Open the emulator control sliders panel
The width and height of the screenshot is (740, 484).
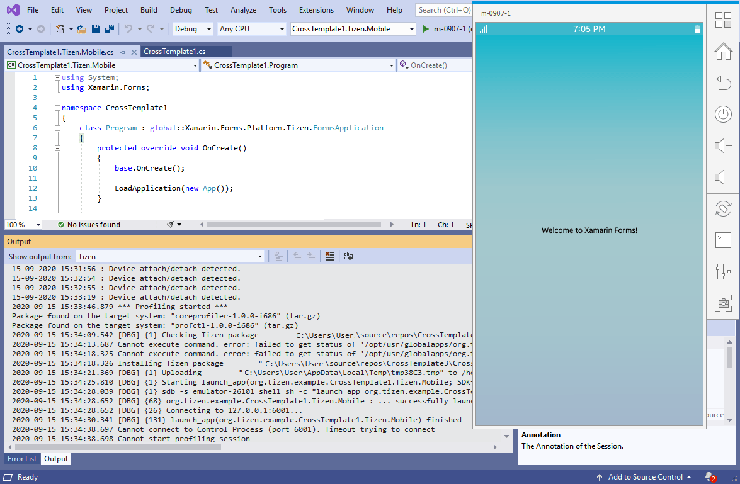(x=722, y=271)
